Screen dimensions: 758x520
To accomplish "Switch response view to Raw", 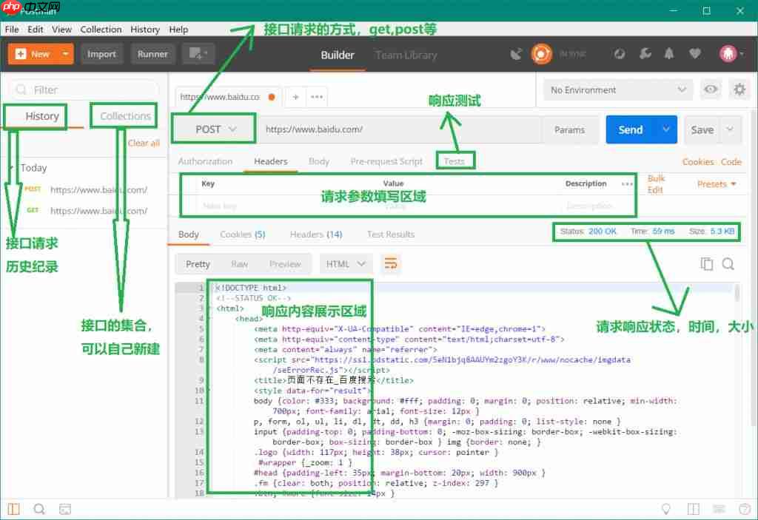I will 239,264.
